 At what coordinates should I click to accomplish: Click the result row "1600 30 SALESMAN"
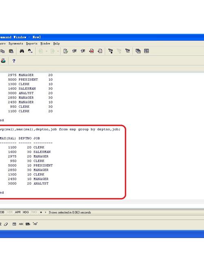coord(29,152)
